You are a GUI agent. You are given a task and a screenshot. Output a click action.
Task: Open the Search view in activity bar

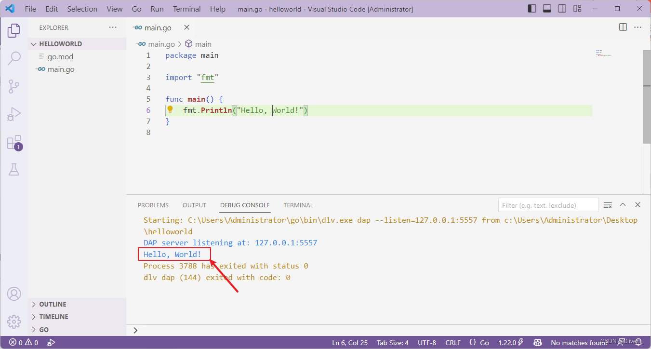tap(14, 58)
